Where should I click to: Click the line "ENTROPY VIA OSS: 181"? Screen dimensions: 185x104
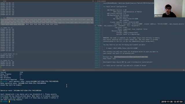(x=7, y=15)
